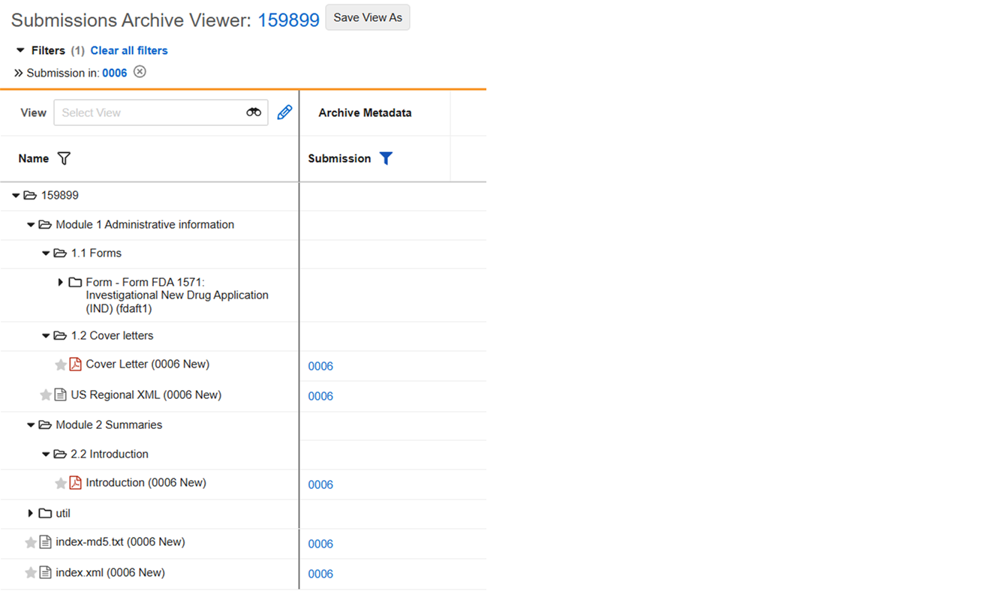Click the Submission column header text
The width and height of the screenshot is (987, 597).
tap(339, 158)
